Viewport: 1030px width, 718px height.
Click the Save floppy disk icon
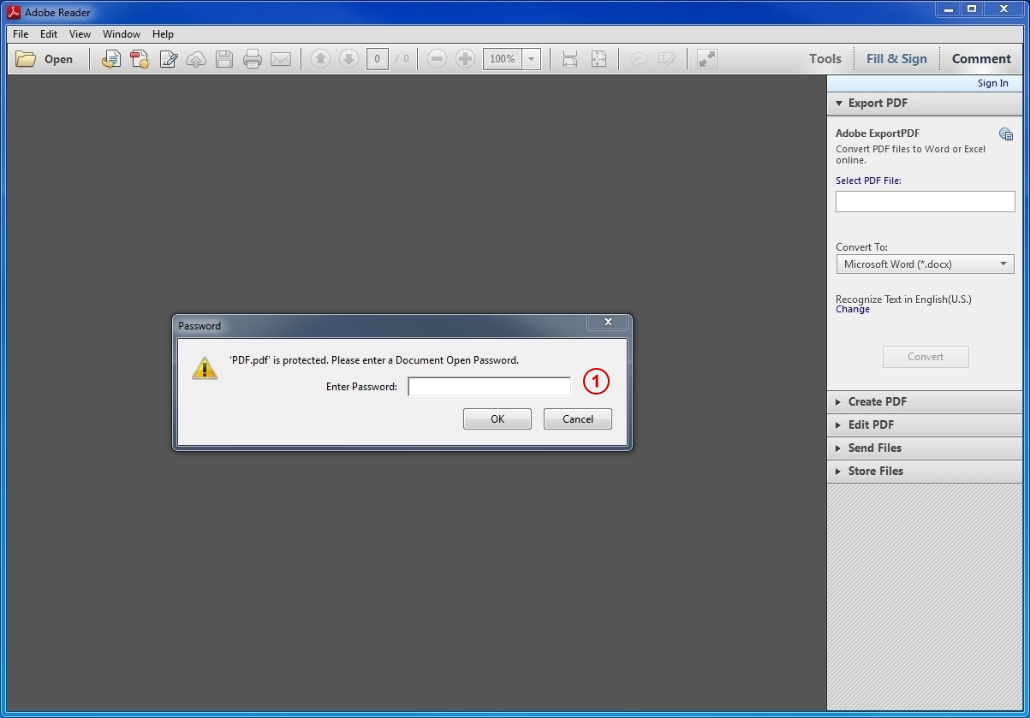click(224, 59)
